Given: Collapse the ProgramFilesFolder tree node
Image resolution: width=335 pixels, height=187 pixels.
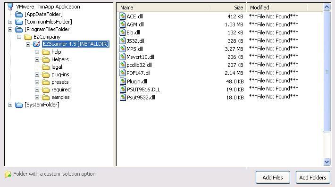Looking at the screenshot, I should coord(10,29).
